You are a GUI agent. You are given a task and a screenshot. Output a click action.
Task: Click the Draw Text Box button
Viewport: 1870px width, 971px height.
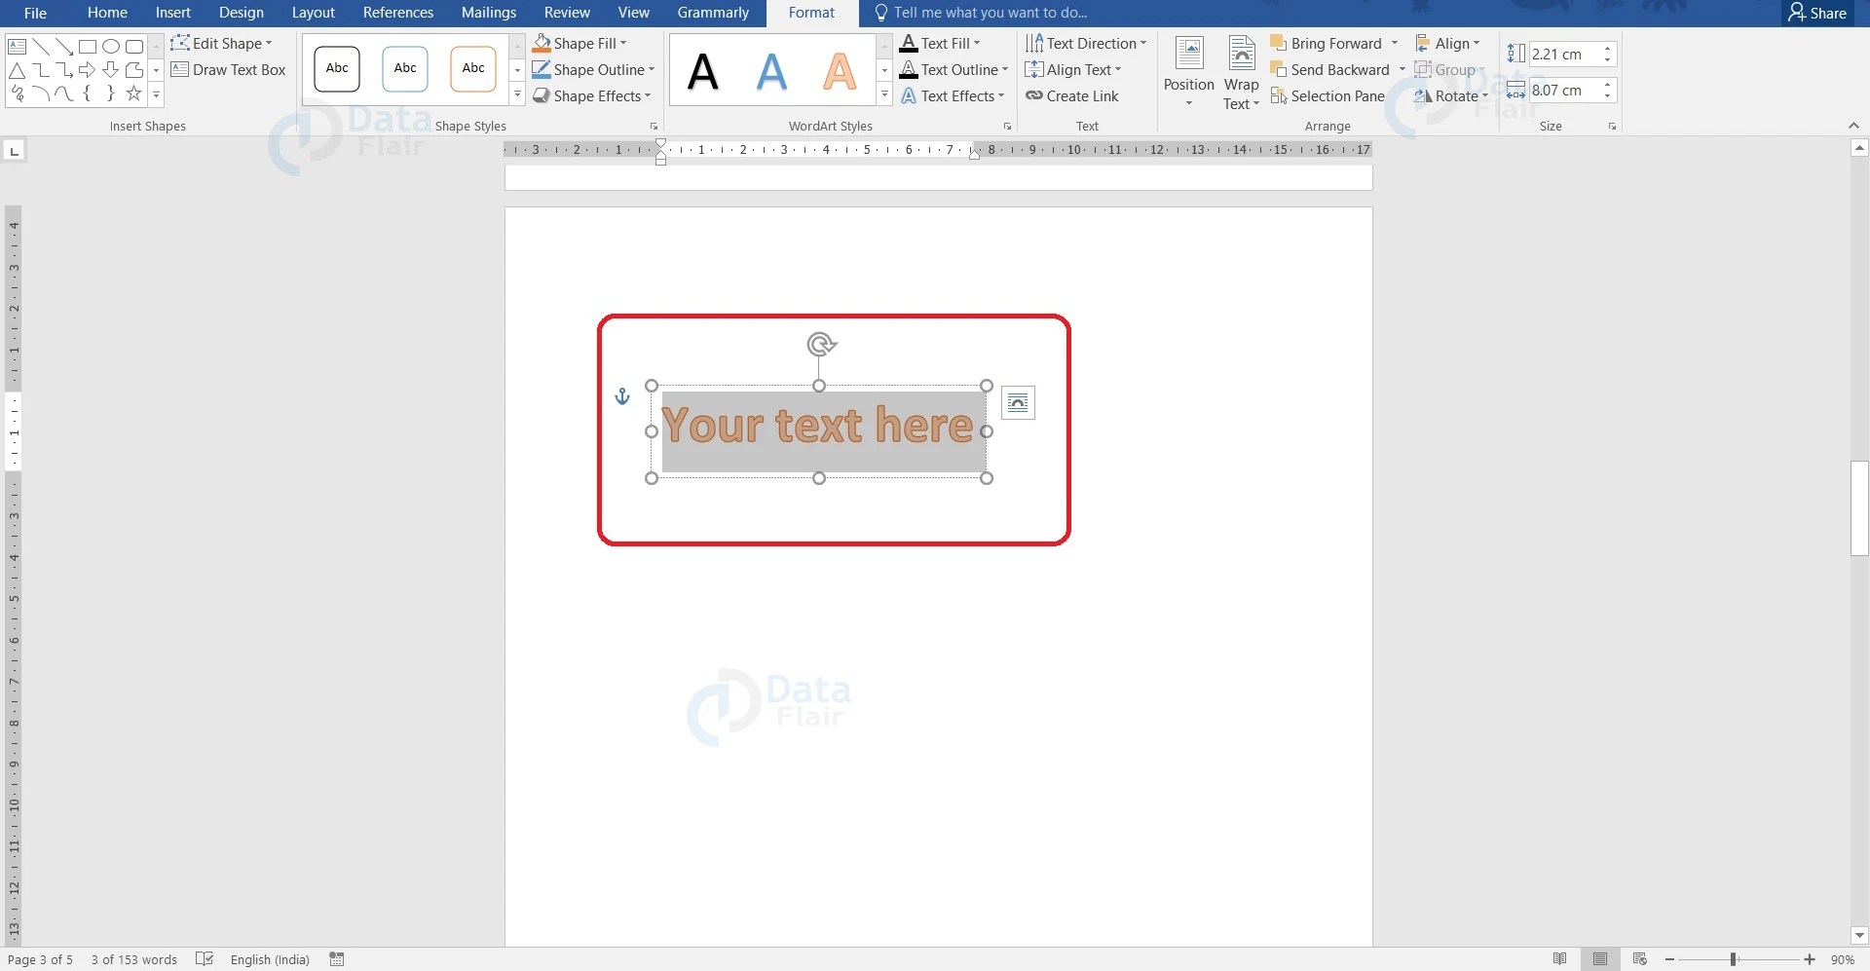(229, 69)
